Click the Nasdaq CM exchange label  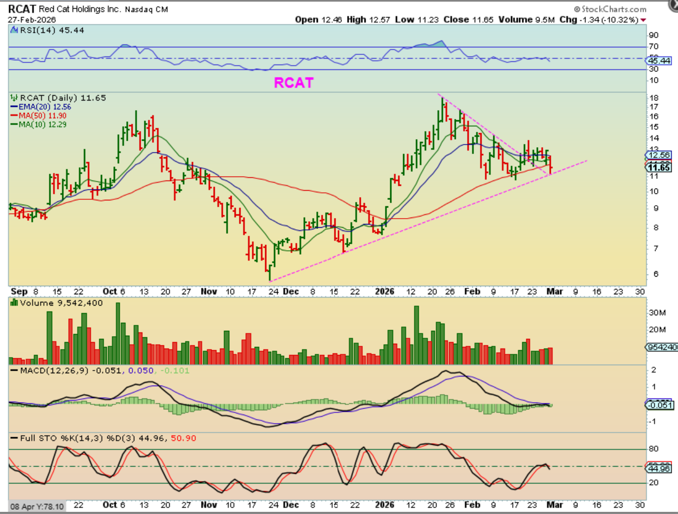point(147,10)
